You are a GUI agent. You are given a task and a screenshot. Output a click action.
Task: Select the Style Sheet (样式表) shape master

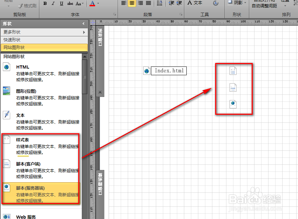pos(41,146)
